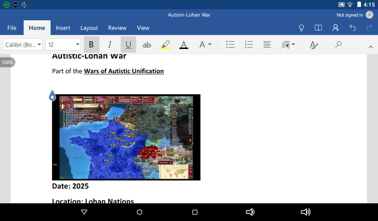Viewport: 378px width, 221px height.
Task: Toggle Strikethrough formatting
Action: pos(147,44)
